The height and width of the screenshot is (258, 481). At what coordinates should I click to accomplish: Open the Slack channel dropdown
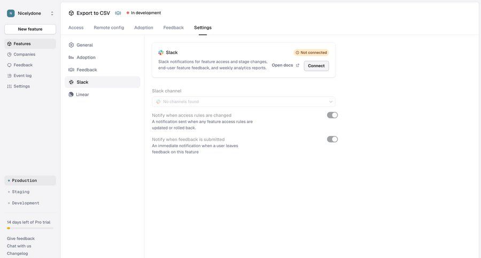[244, 102]
